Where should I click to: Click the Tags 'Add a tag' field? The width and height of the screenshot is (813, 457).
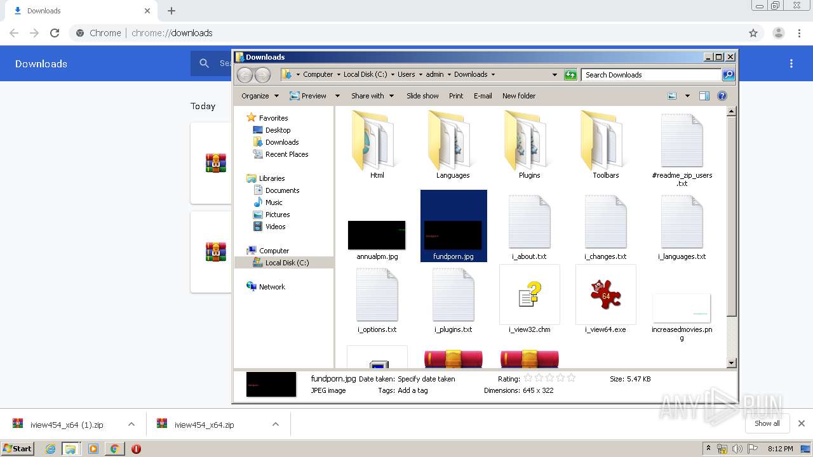[x=413, y=390]
